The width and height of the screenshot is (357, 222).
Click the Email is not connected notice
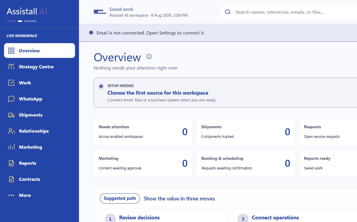[150, 33]
